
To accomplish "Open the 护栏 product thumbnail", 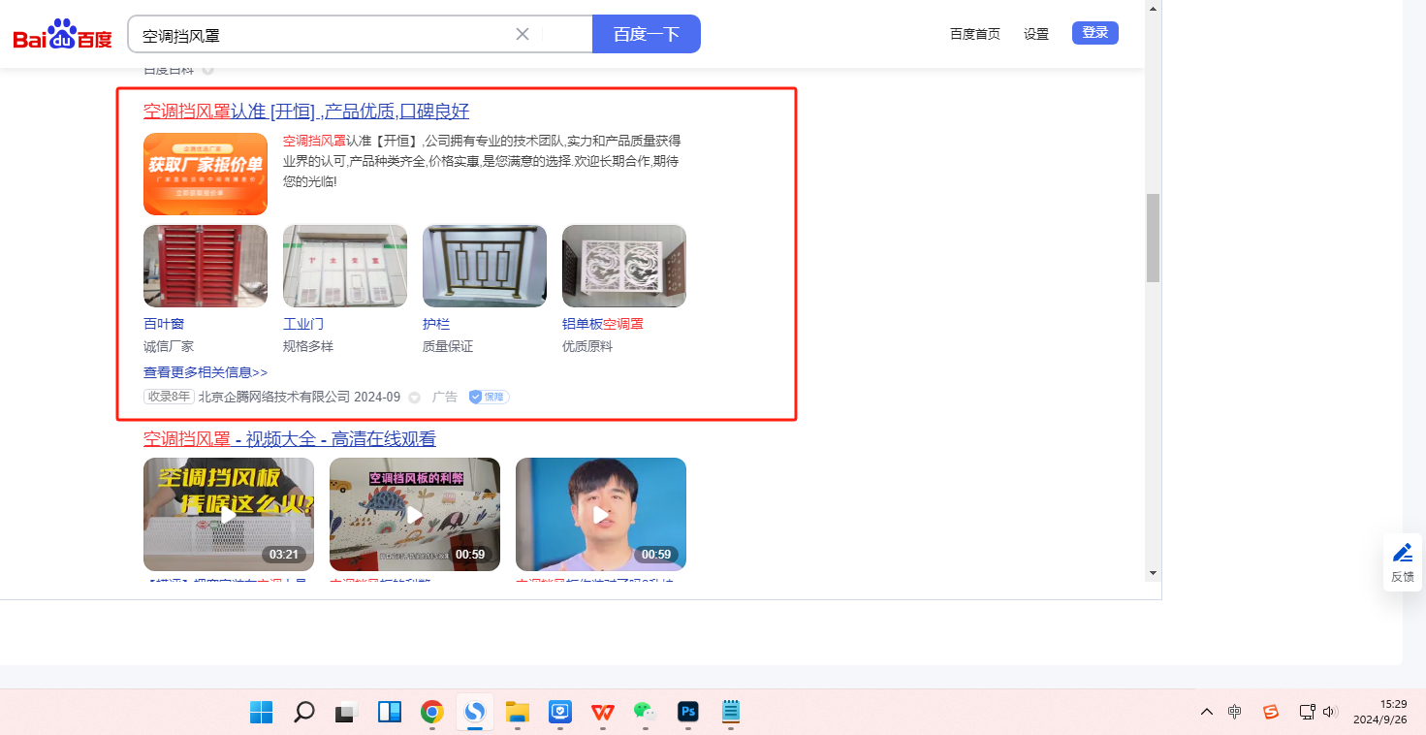I will [x=485, y=267].
